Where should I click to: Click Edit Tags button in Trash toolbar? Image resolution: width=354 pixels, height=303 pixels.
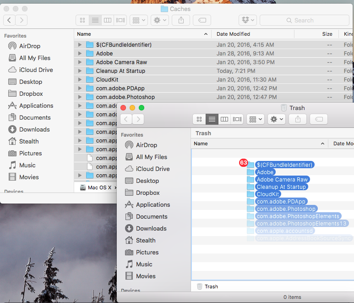[319, 119]
